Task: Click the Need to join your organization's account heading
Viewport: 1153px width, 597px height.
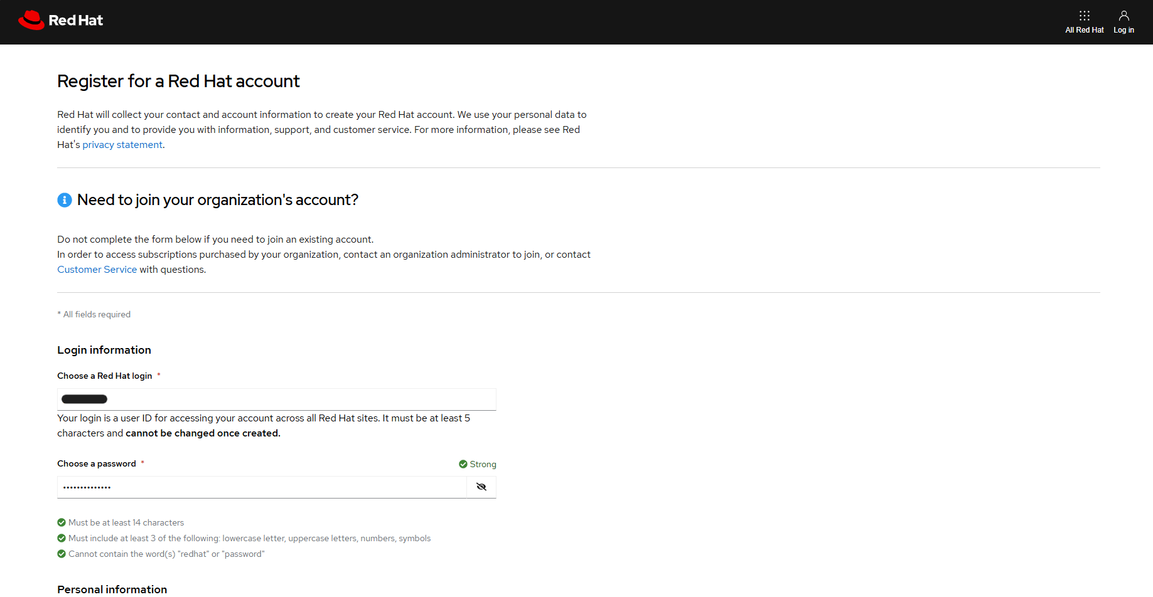Action: pos(218,200)
